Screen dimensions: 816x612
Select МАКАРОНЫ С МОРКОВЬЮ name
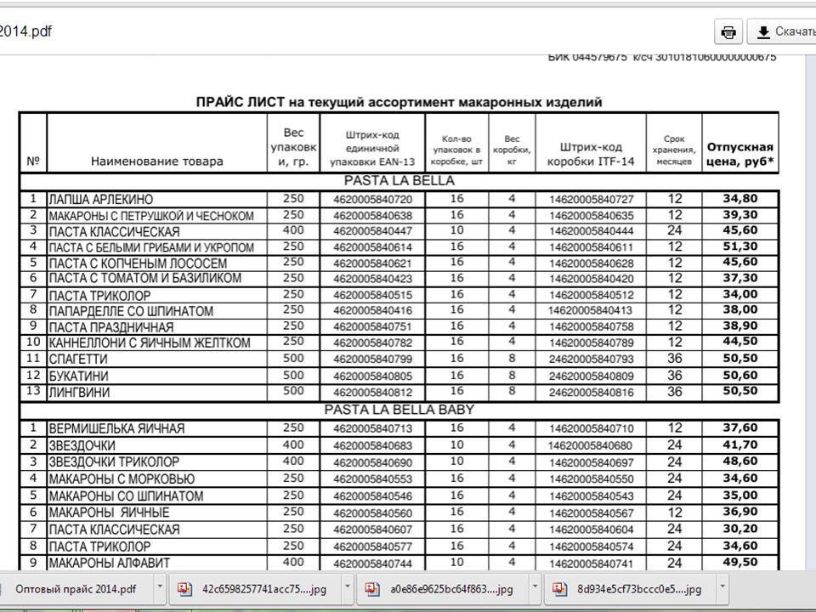[122, 479]
